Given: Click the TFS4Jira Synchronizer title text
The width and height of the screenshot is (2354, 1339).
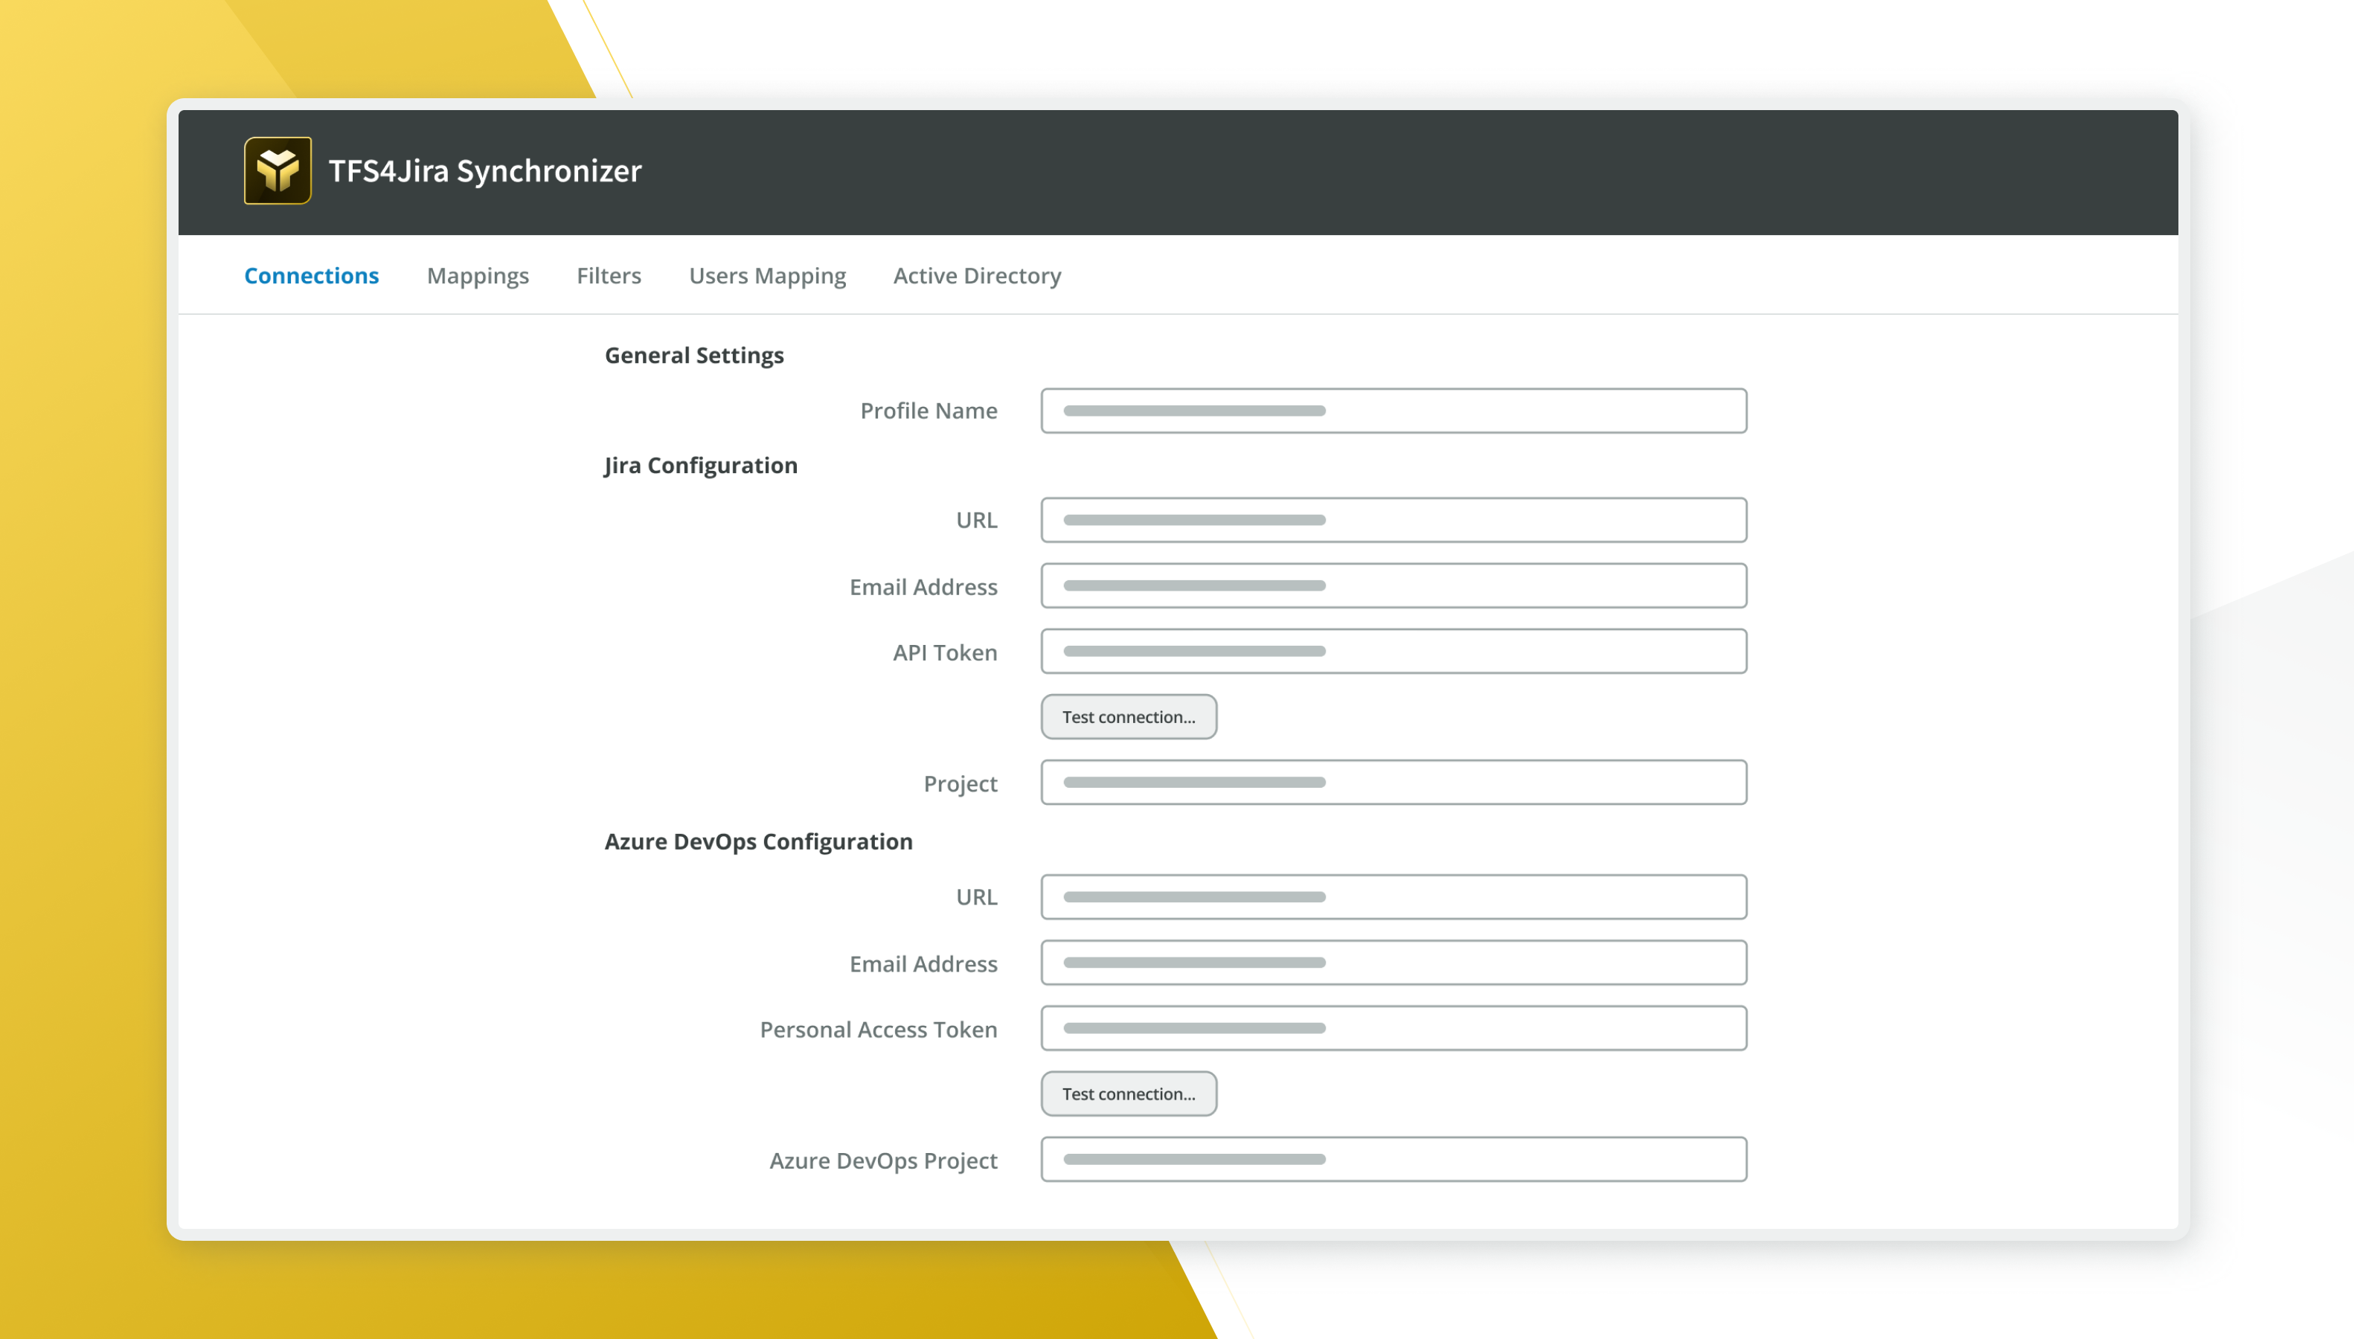Looking at the screenshot, I should click(x=484, y=171).
